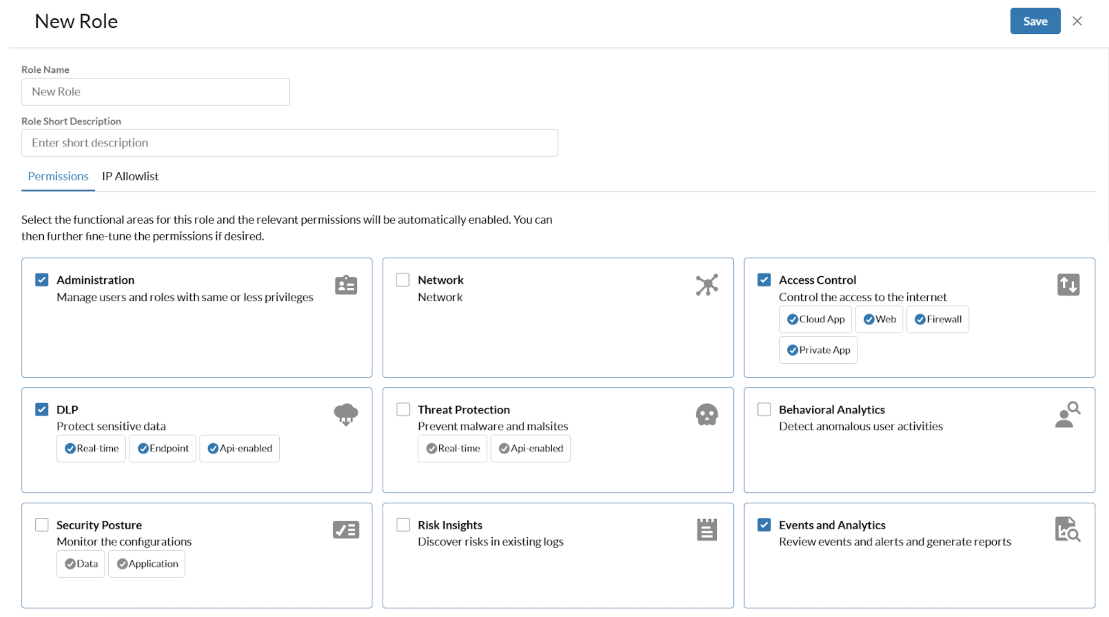Screen dimensions: 1109x617
Task: Click the Role Short Description field
Action: click(x=289, y=143)
